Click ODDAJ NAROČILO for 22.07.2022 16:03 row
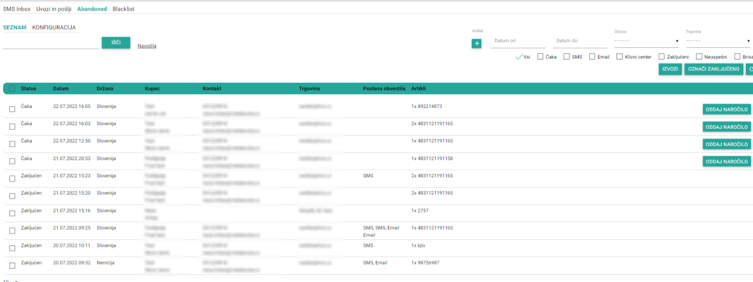This screenshot has width=753, height=282. tap(726, 127)
